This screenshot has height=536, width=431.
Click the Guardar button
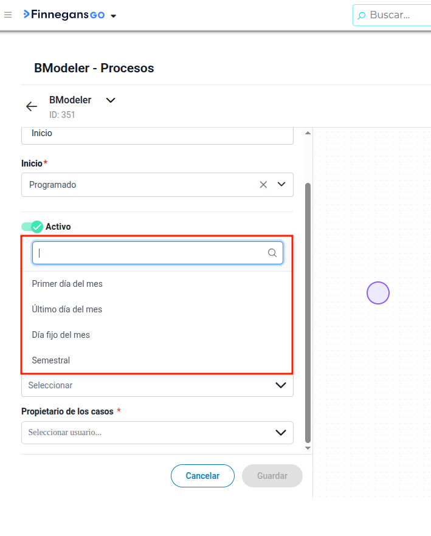coord(272,476)
